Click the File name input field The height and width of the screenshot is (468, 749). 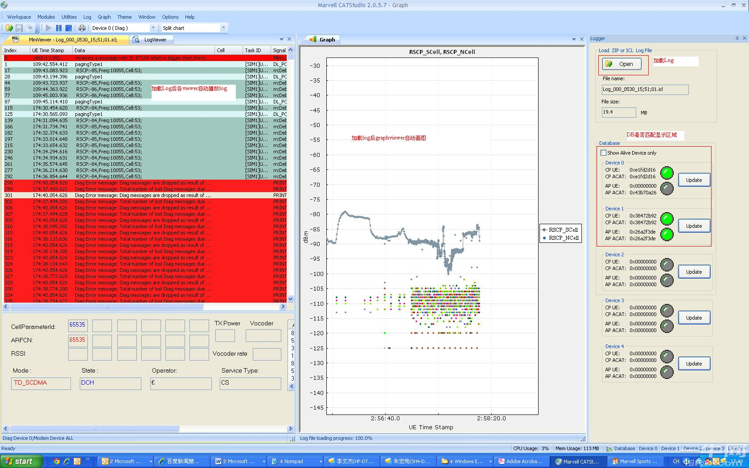[x=644, y=90]
